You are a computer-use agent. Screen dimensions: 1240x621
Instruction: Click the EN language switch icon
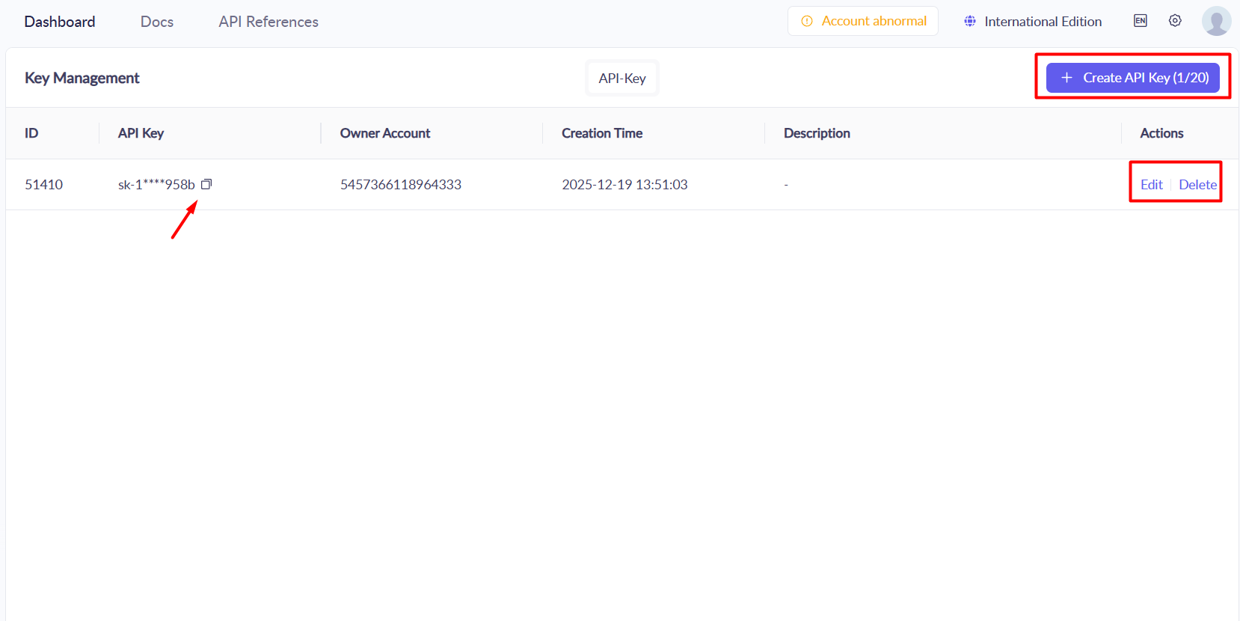coord(1140,21)
